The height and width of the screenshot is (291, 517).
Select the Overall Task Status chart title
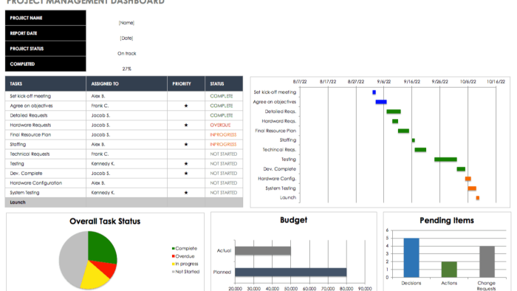click(x=105, y=221)
